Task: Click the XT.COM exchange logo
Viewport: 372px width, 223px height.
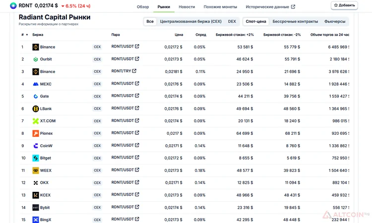Action: pyautogui.click(x=36, y=121)
